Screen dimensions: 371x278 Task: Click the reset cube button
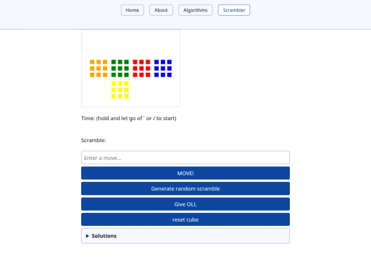click(185, 220)
